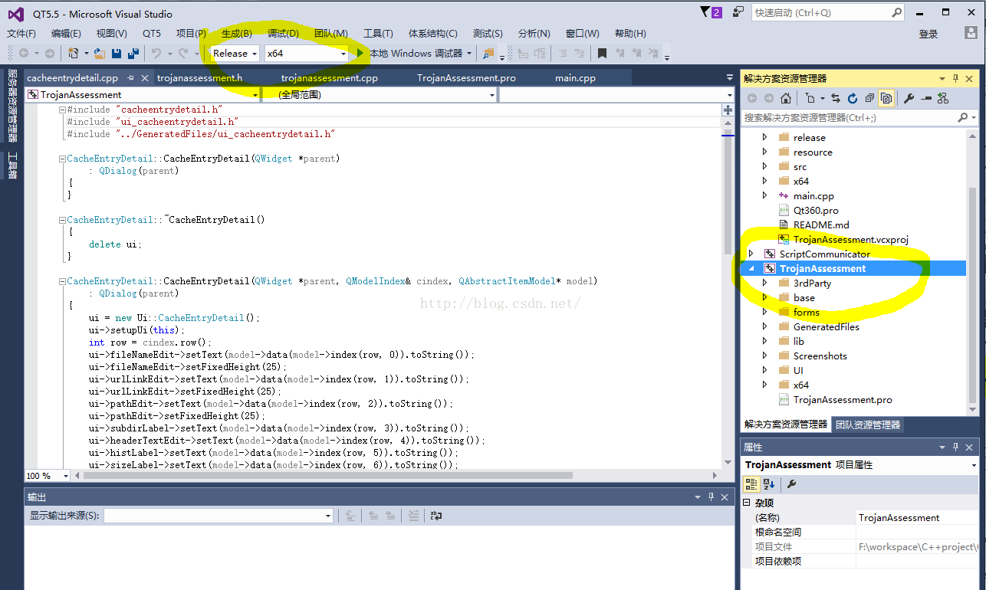Open the 生成(B) menu
Screen dimensions: 986x590
pos(237,34)
